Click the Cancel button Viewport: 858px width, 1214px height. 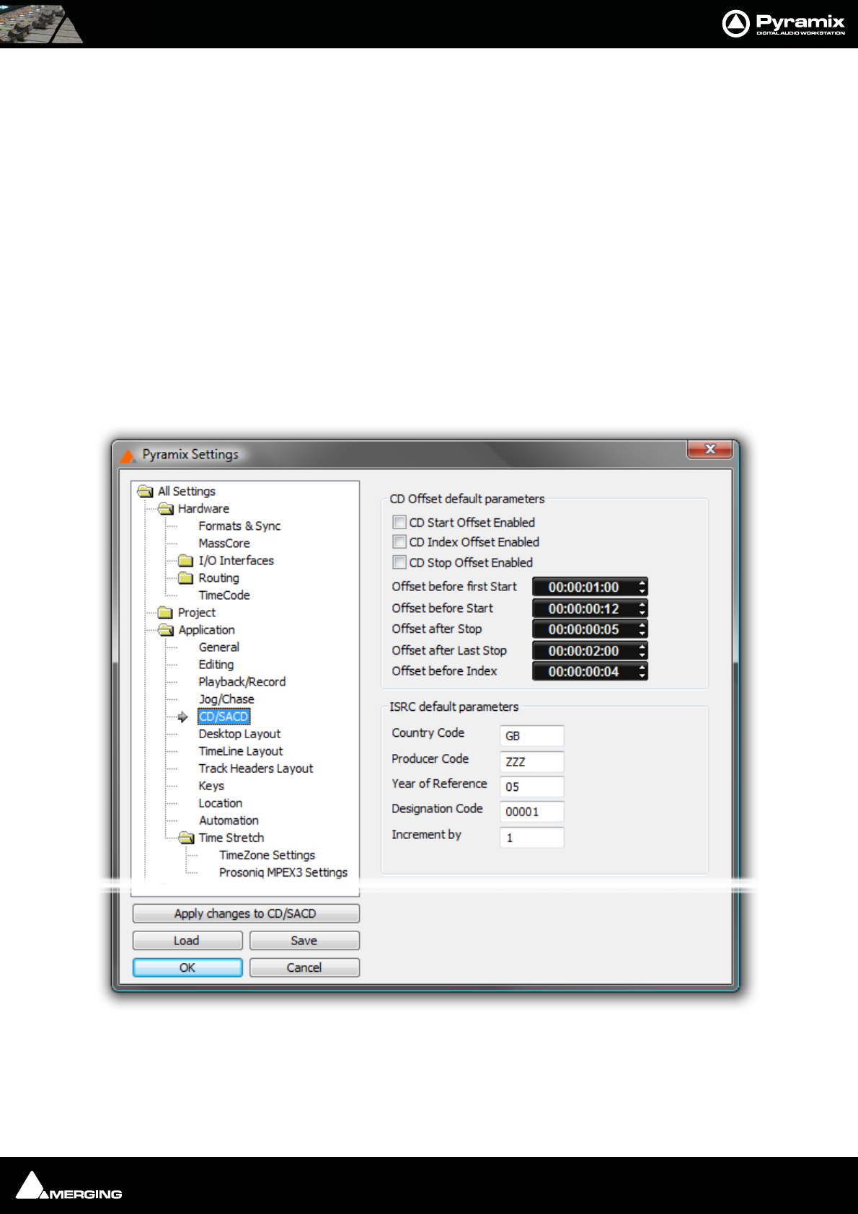point(304,967)
